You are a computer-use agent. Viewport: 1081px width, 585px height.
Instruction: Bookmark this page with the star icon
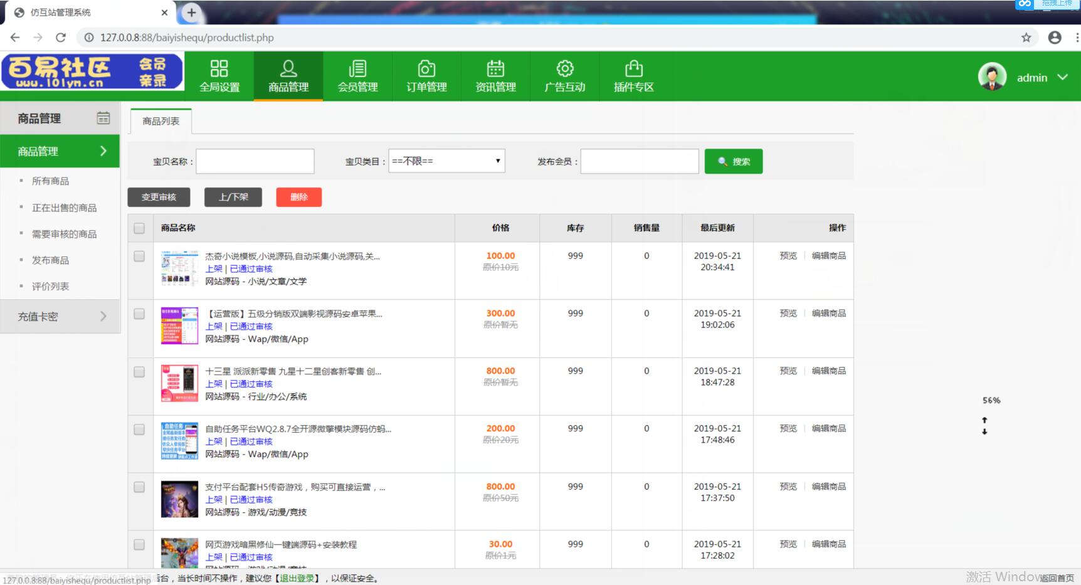1026,38
